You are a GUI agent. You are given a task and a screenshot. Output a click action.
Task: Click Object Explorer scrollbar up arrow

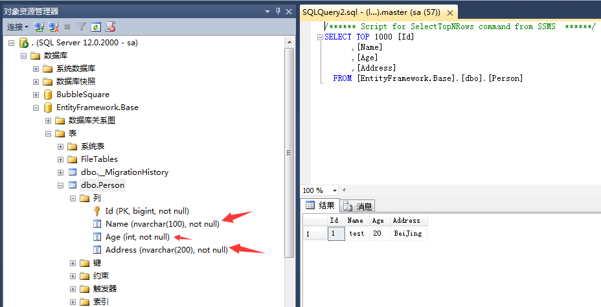[x=289, y=42]
